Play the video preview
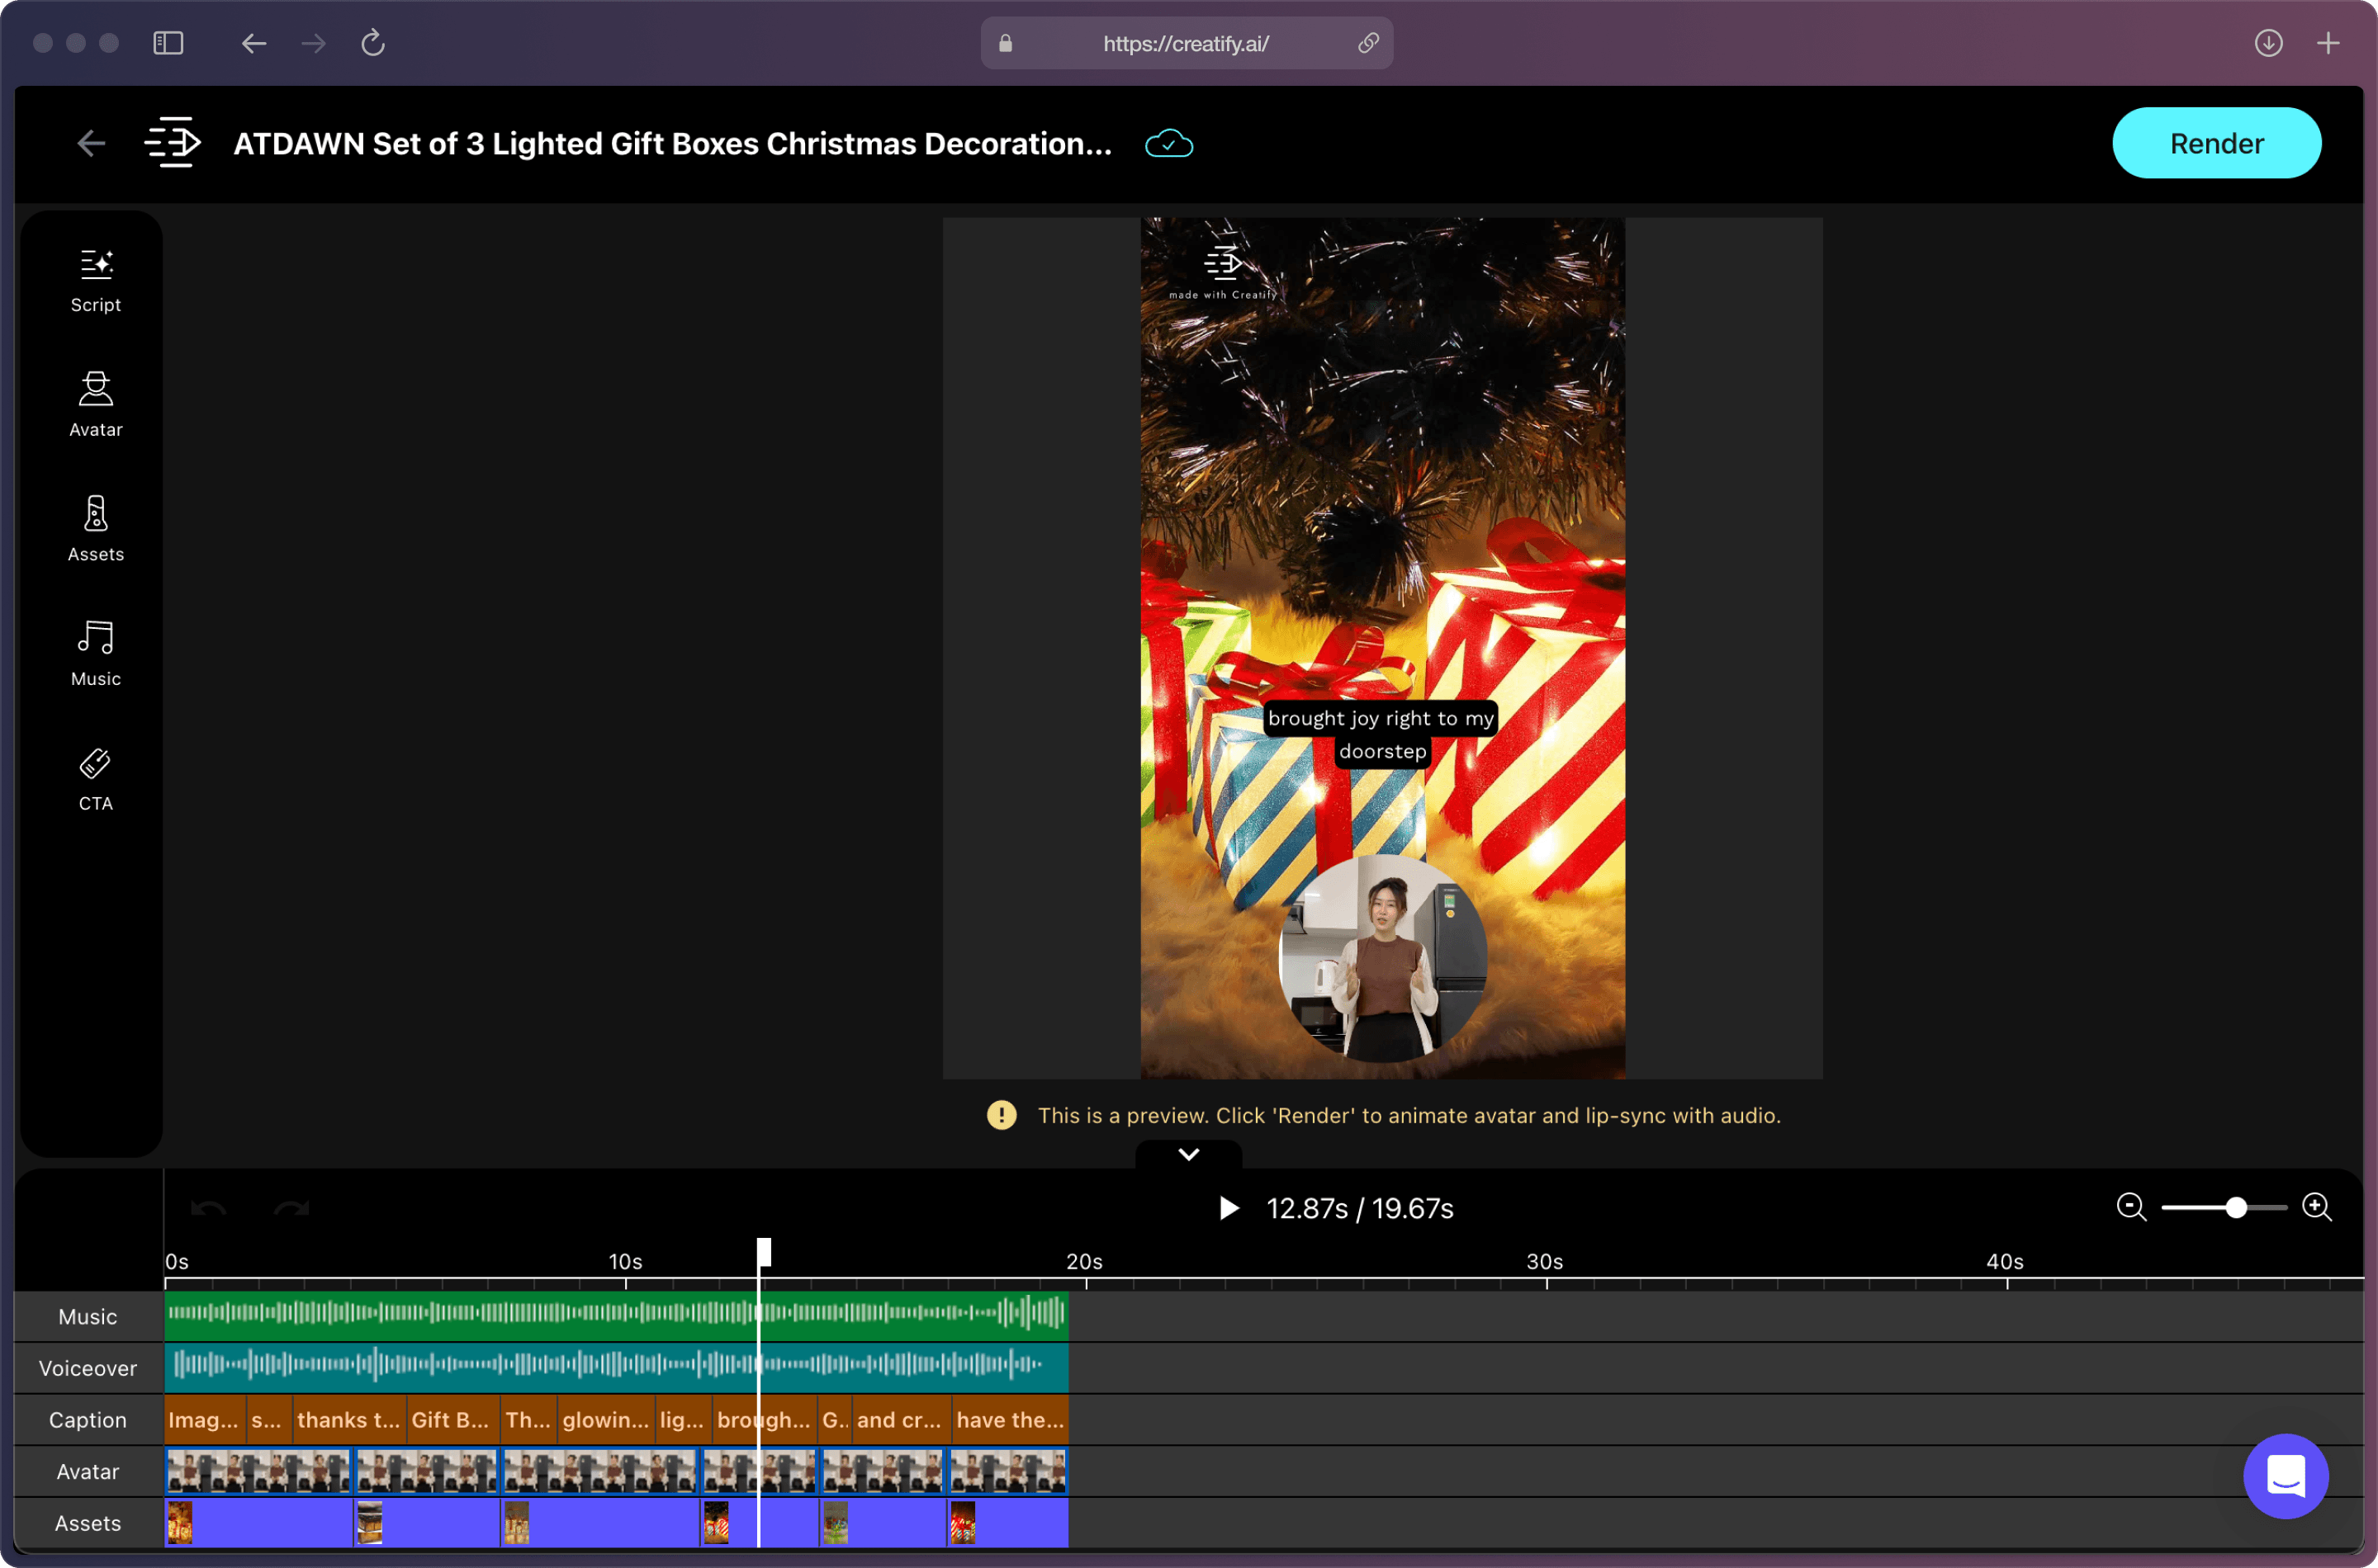This screenshot has width=2378, height=1568. [1229, 1208]
